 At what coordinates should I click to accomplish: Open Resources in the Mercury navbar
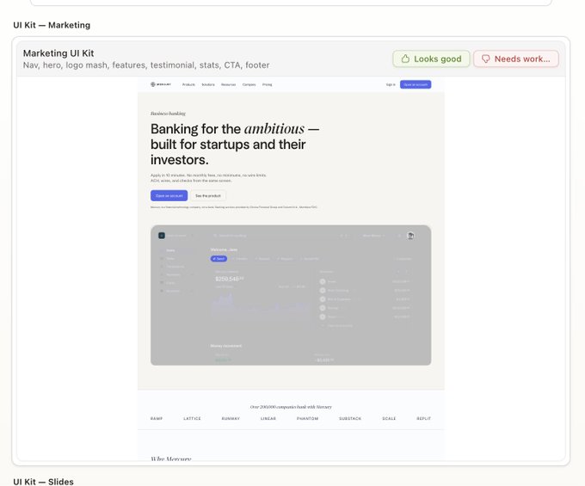point(228,84)
